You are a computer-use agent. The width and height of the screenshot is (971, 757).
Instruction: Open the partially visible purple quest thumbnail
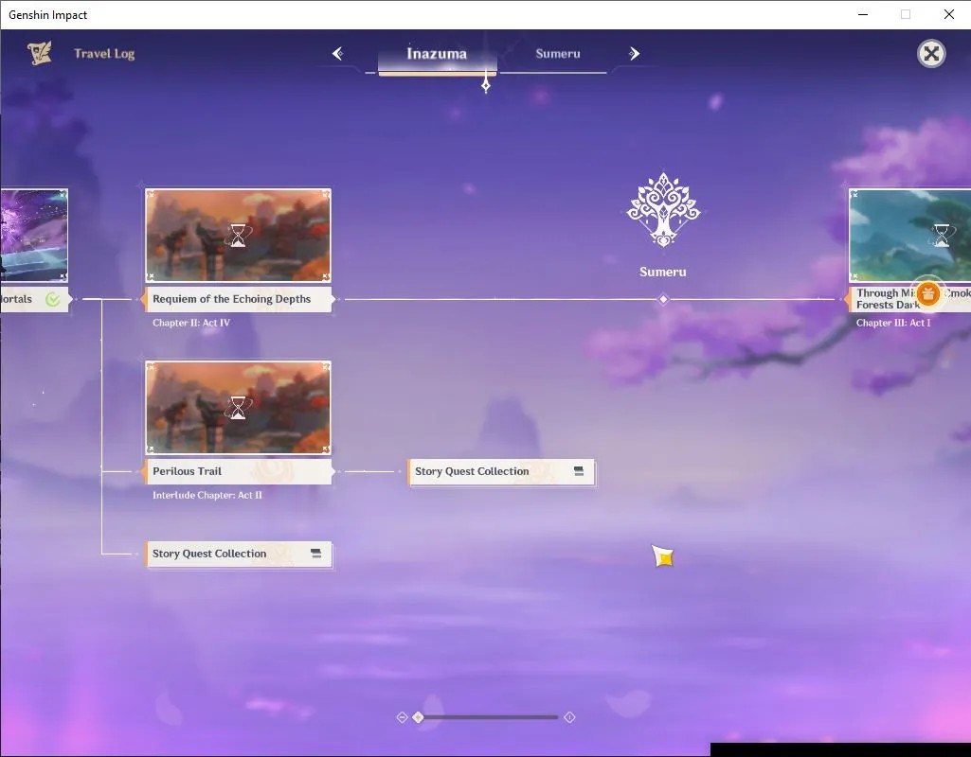click(34, 236)
